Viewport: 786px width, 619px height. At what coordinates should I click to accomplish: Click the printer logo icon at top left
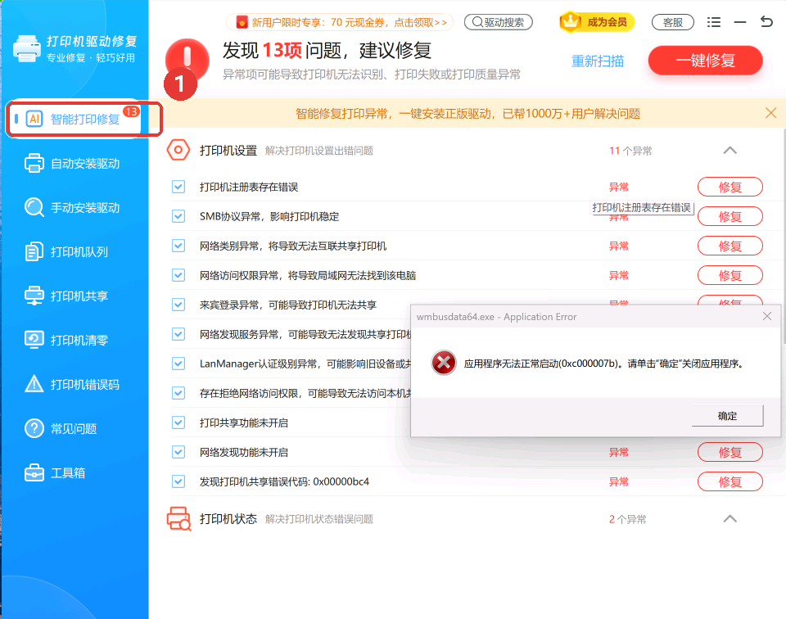[x=26, y=48]
